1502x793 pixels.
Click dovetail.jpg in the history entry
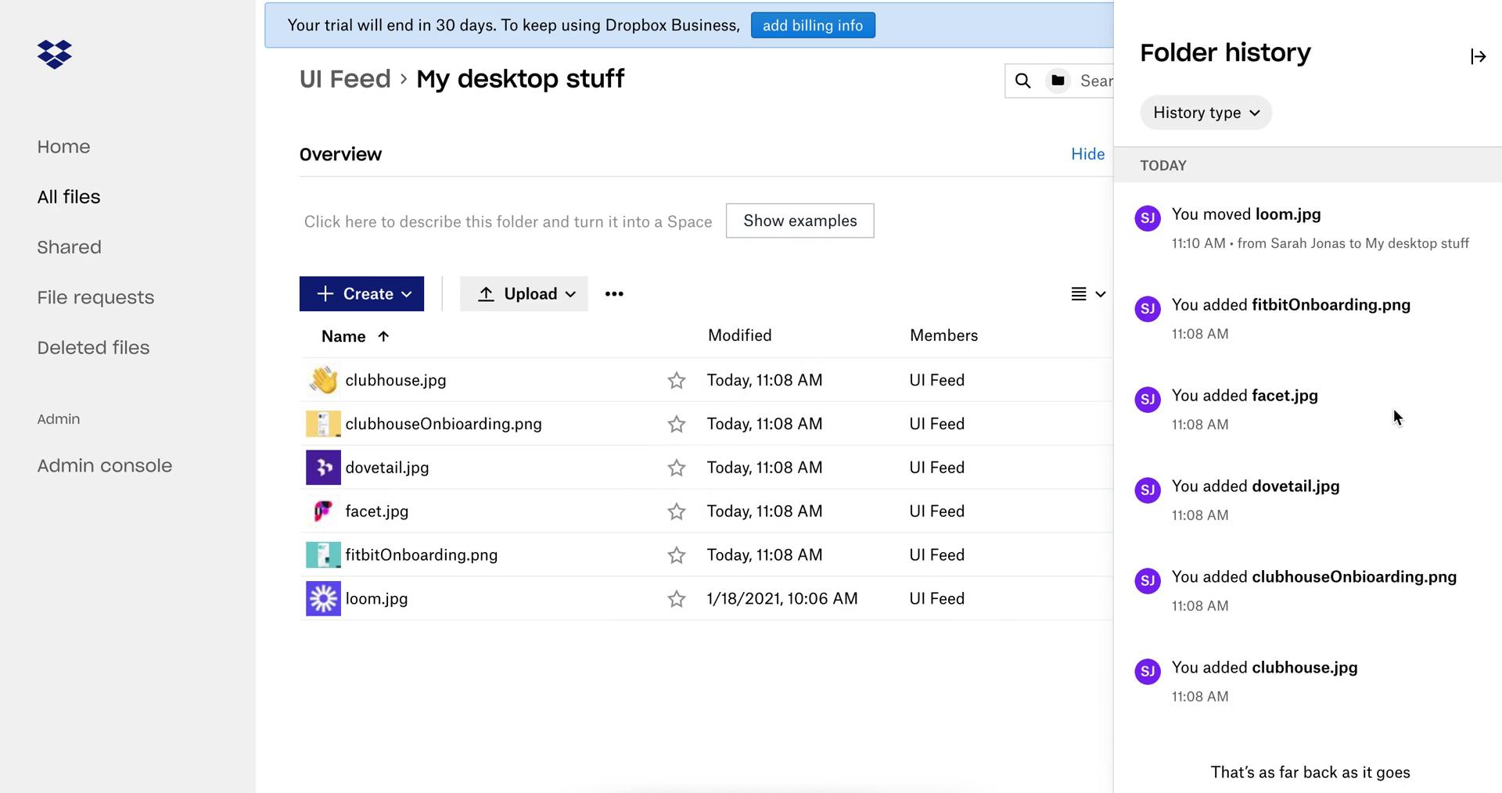(1295, 486)
